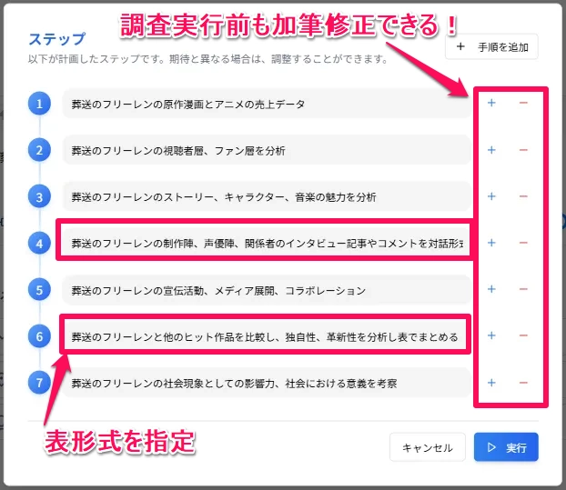The height and width of the screenshot is (490, 566).
Task: Click description text 以下が計画したステップです
Action: point(208,59)
